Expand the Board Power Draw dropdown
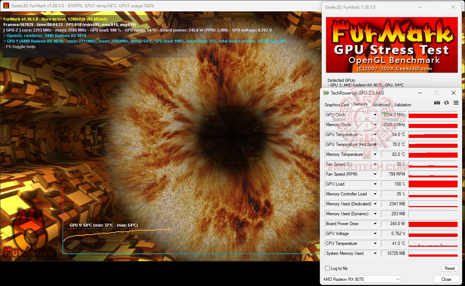The height and width of the screenshot is (286, 465). [375, 224]
